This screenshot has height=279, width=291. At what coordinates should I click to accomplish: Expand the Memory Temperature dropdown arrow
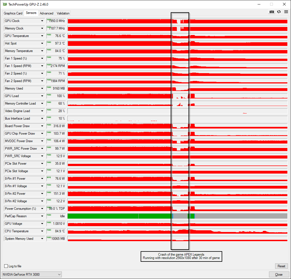click(42, 51)
